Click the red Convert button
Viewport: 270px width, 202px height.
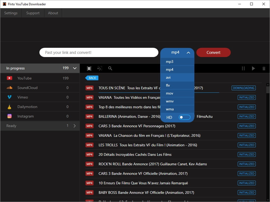click(213, 53)
